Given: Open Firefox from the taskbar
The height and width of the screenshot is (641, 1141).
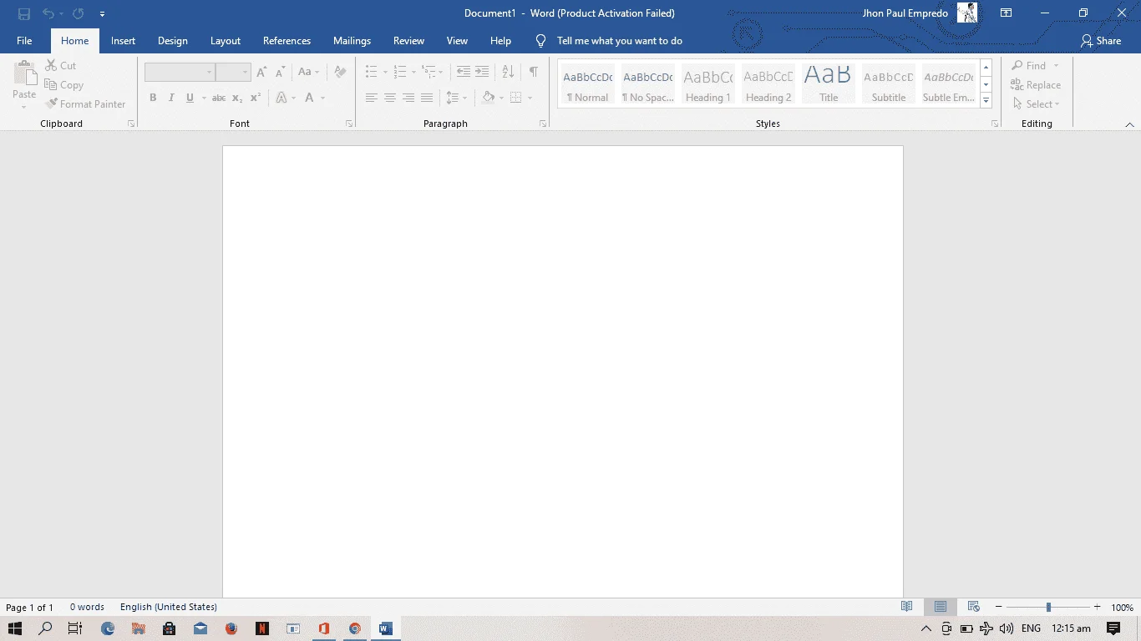Looking at the screenshot, I should click(x=231, y=628).
